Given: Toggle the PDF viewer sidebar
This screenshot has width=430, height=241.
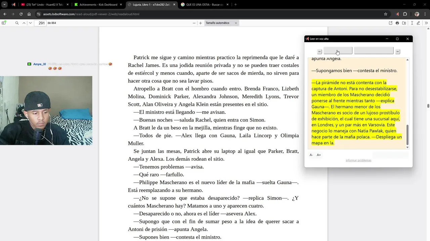Looking at the screenshot, I should (x=4, y=23).
